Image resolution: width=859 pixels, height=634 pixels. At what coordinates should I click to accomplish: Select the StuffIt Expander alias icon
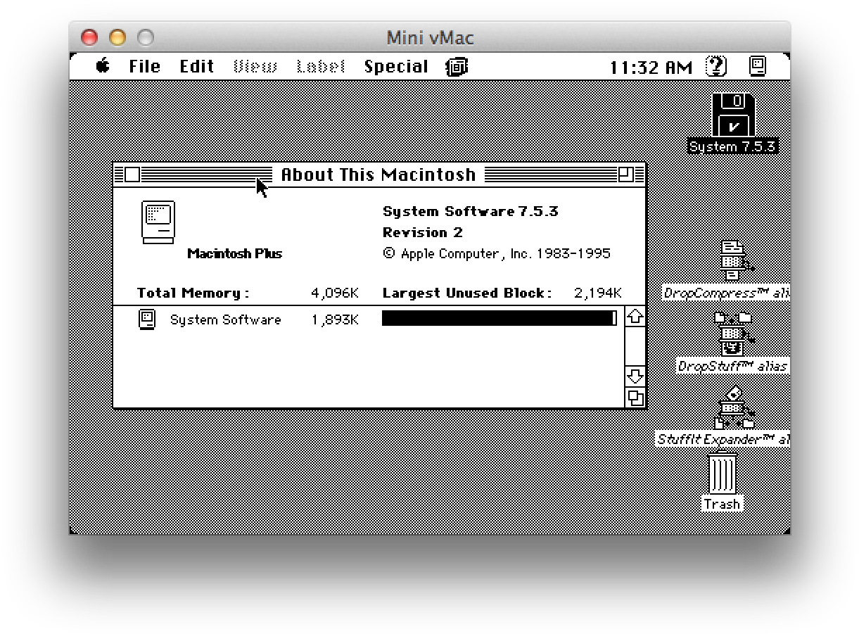click(x=734, y=407)
